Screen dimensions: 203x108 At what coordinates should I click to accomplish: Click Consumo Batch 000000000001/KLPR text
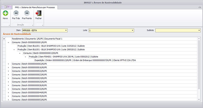29,42
